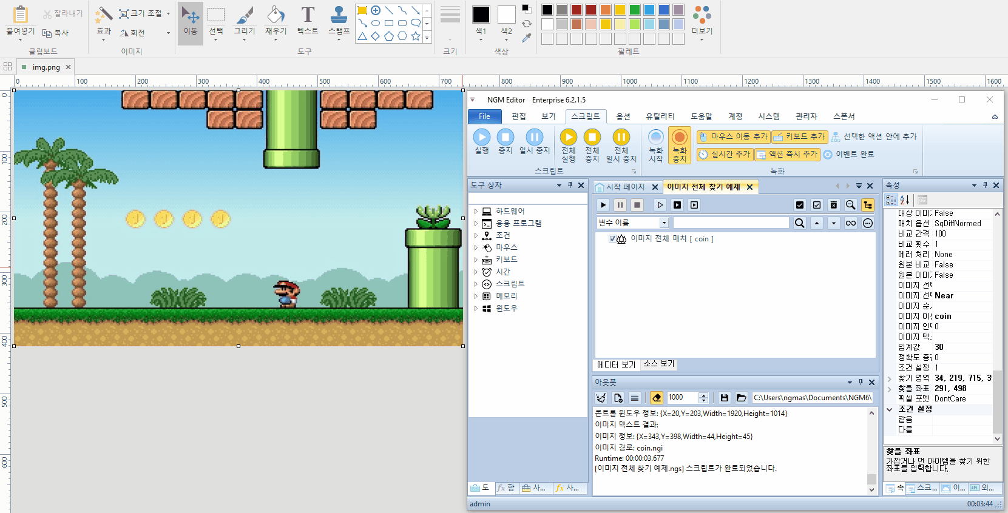This screenshot has width=1008, height=513.
Task: Click categorized sort icon in properties panel
Action: click(x=891, y=200)
